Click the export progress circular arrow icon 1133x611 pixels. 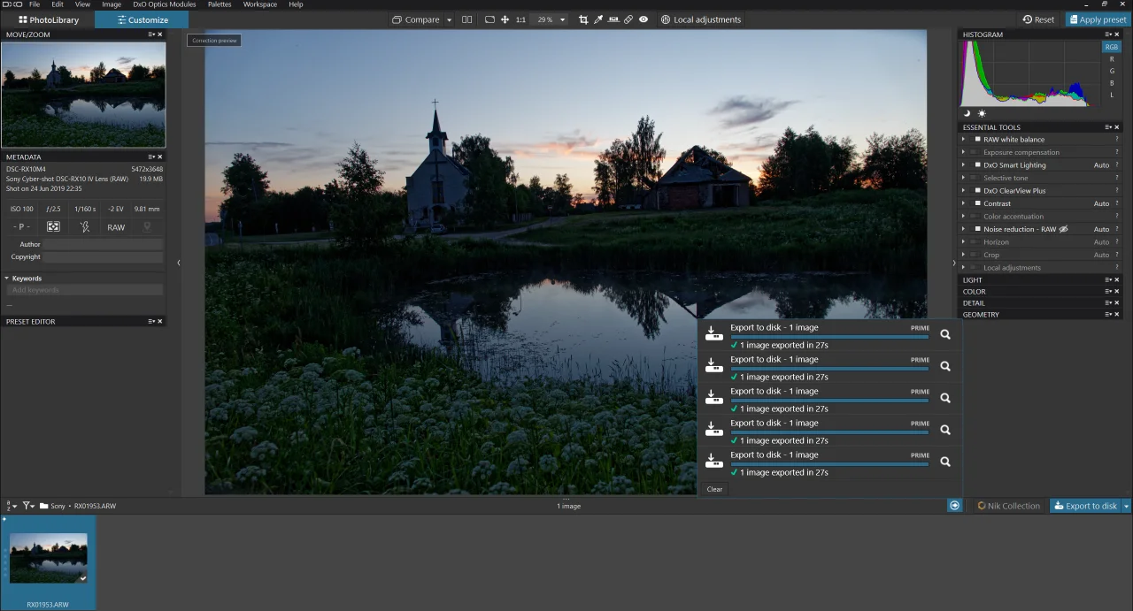(954, 506)
